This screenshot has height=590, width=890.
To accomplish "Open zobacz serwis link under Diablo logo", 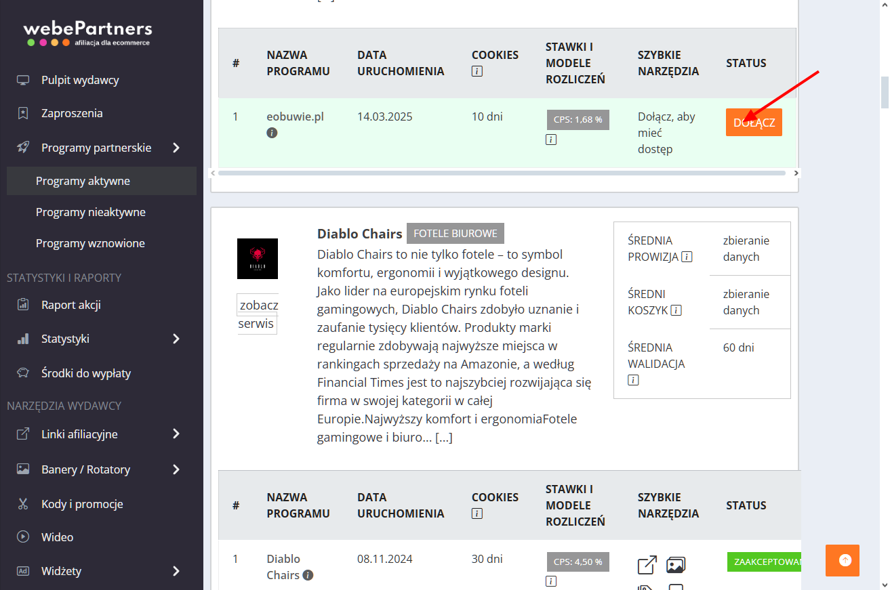I will click(x=258, y=314).
